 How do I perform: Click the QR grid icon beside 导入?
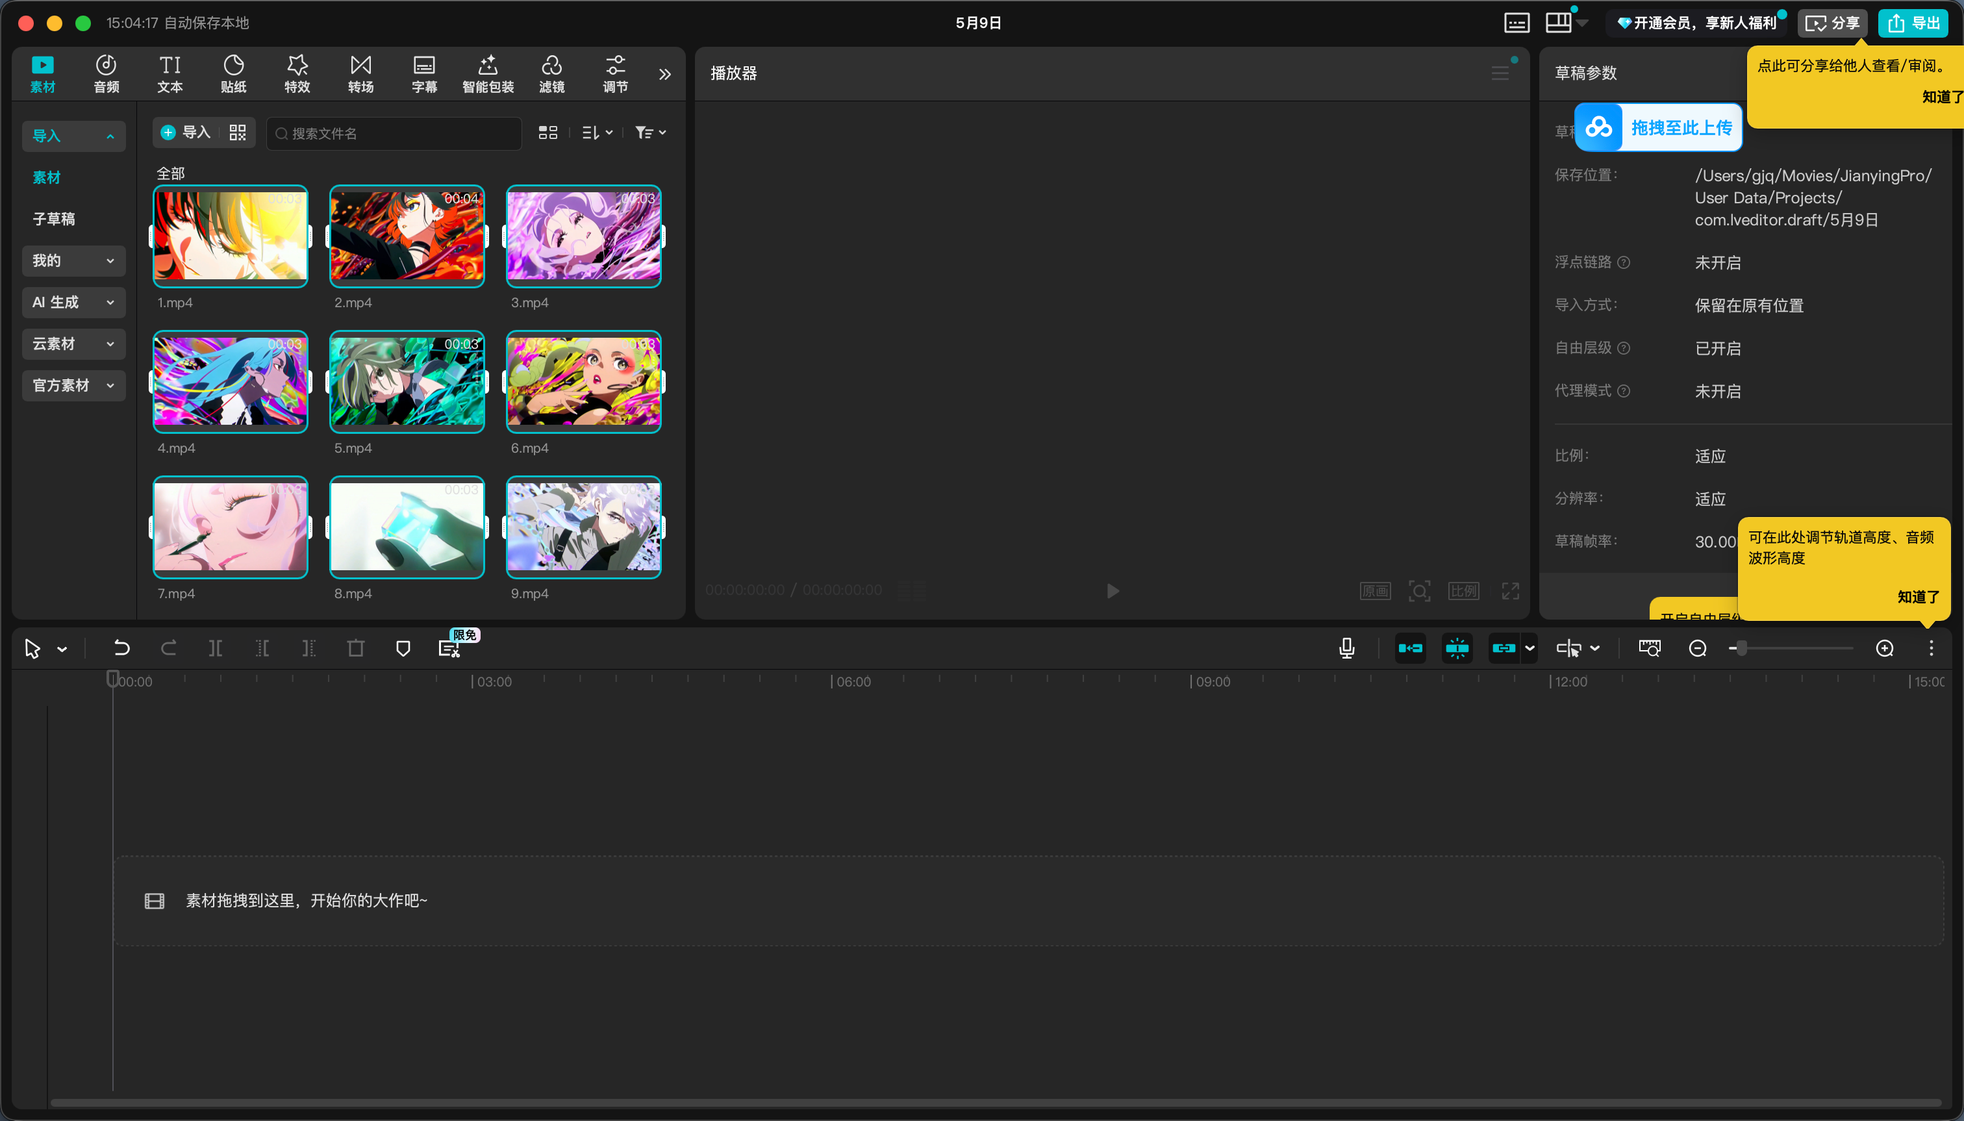point(238,132)
